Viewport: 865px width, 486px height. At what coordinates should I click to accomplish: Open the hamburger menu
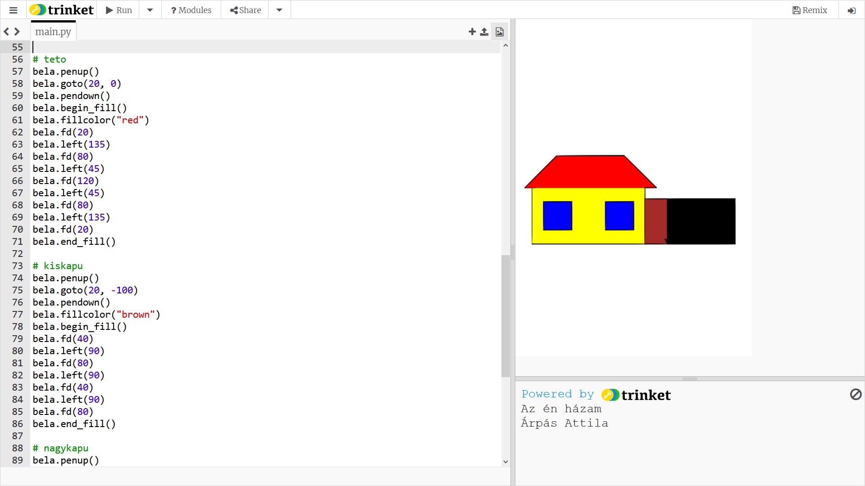pyautogui.click(x=13, y=10)
